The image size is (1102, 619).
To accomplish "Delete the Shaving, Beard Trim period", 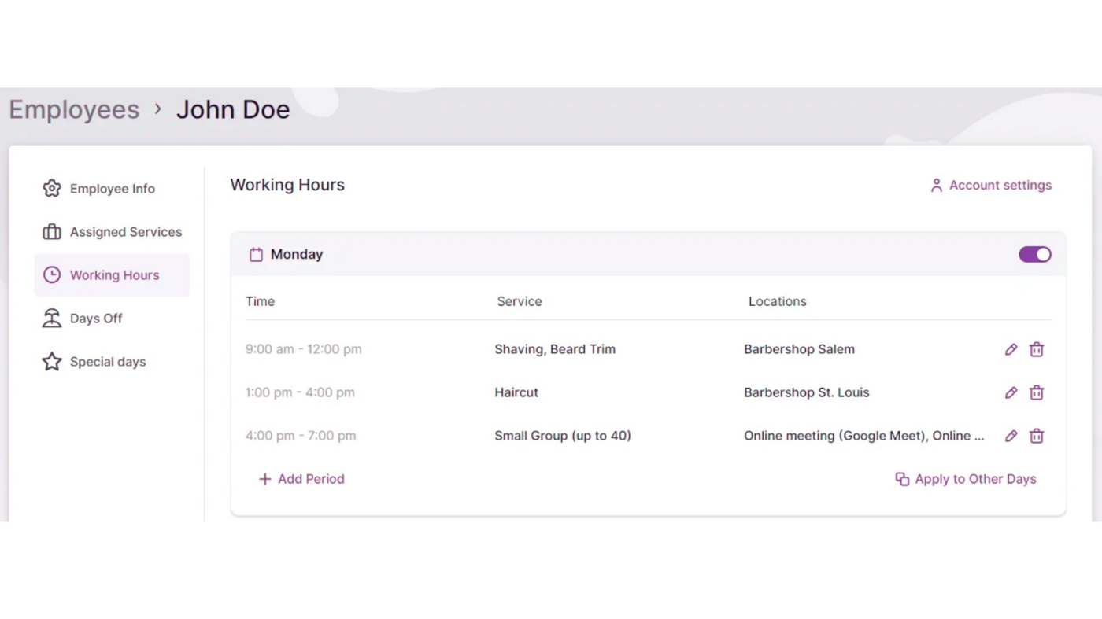I will (1037, 349).
